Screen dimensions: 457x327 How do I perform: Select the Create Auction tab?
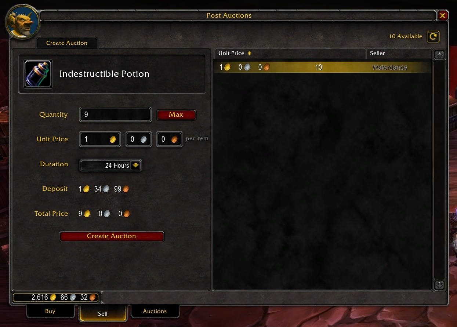pyautogui.click(x=67, y=43)
